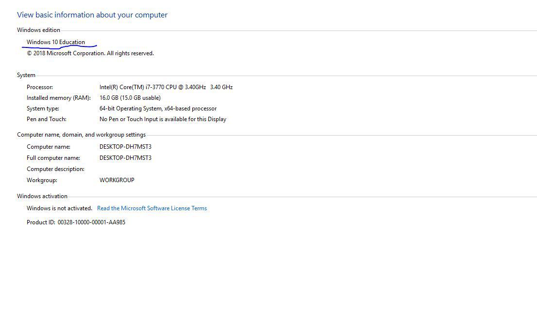
Task: Click the "System type:" label
Action: point(43,109)
